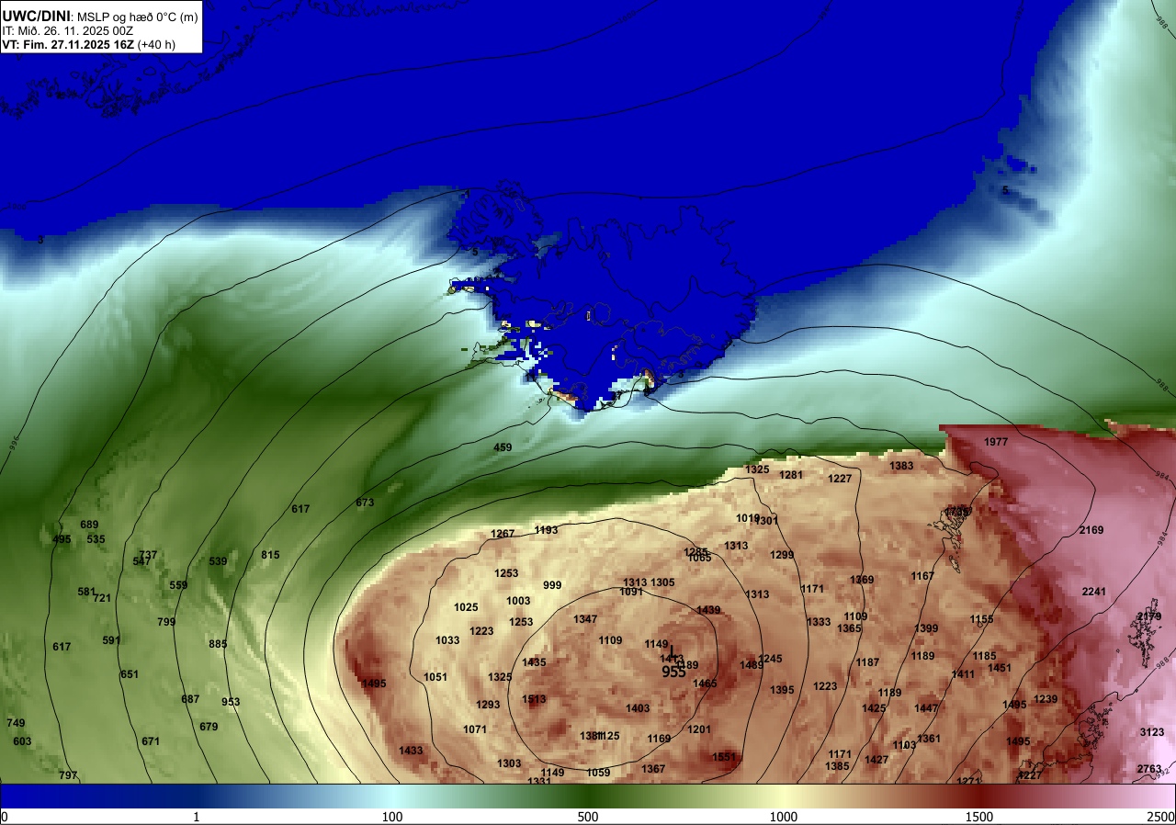The image size is (1176, 825).
Task: Click the 1267 height value
Action: pyautogui.click(x=503, y=534)
